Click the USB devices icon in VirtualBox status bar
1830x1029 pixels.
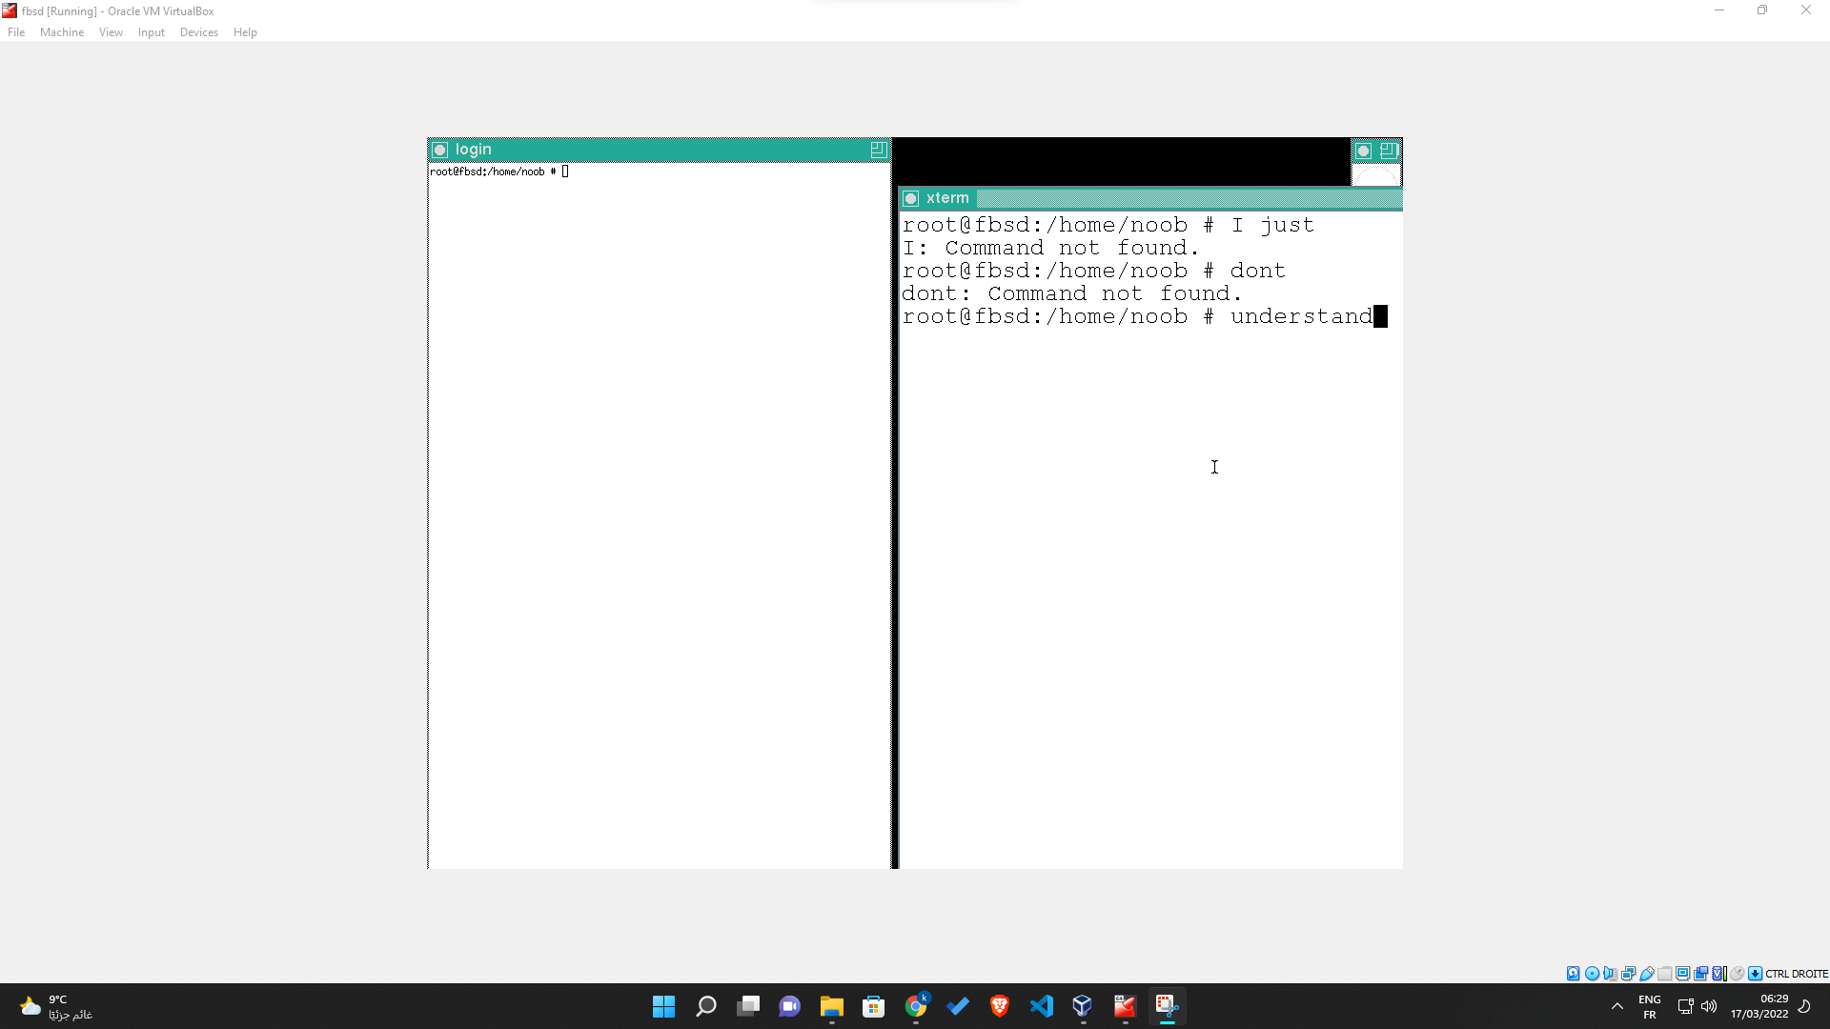pyautogui.click(x=1646, y=974)
